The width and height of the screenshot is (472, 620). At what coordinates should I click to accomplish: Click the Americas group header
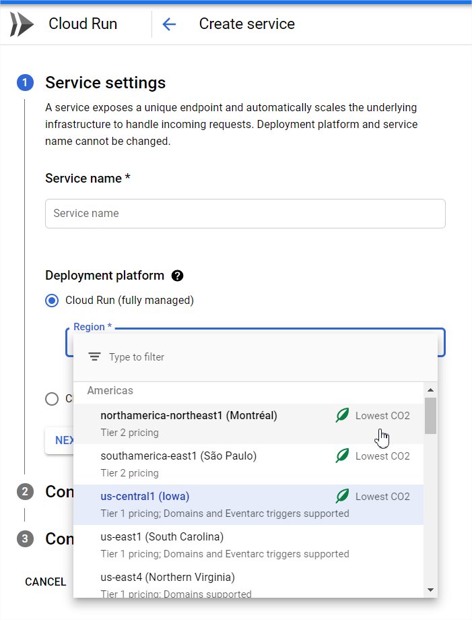pos(110,390)
